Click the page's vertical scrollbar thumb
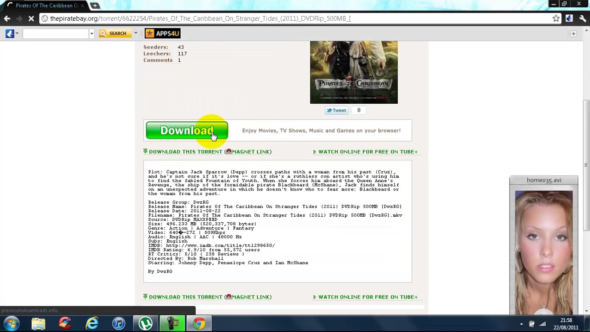This screenshot has width=590, height=332. click(586, 166)
